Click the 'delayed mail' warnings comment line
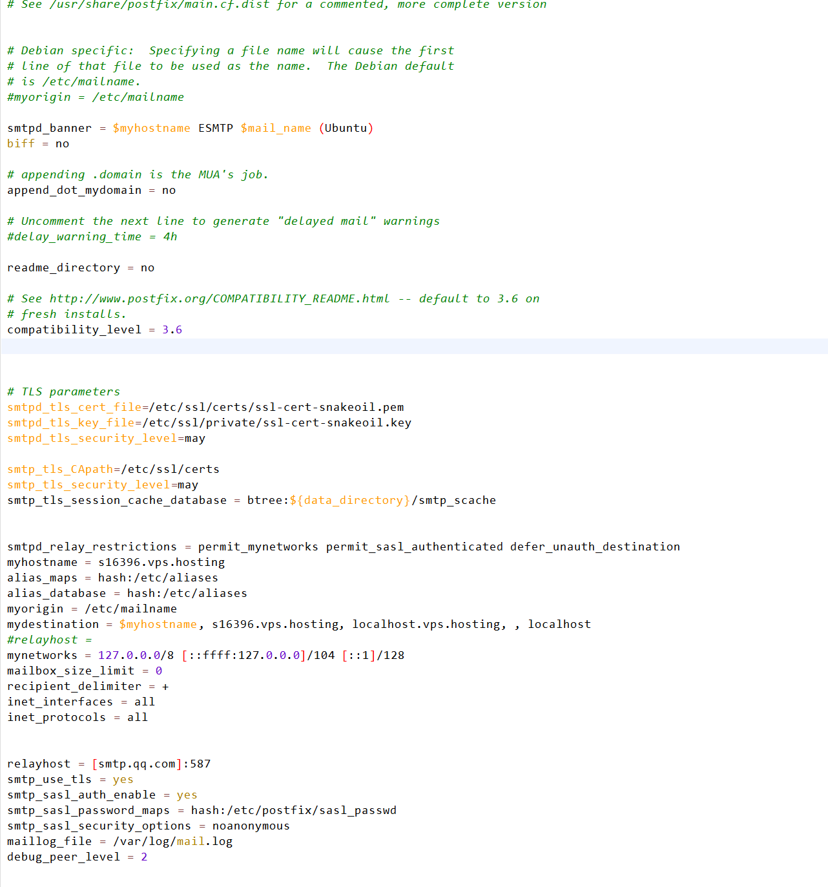 pos(223,221)
